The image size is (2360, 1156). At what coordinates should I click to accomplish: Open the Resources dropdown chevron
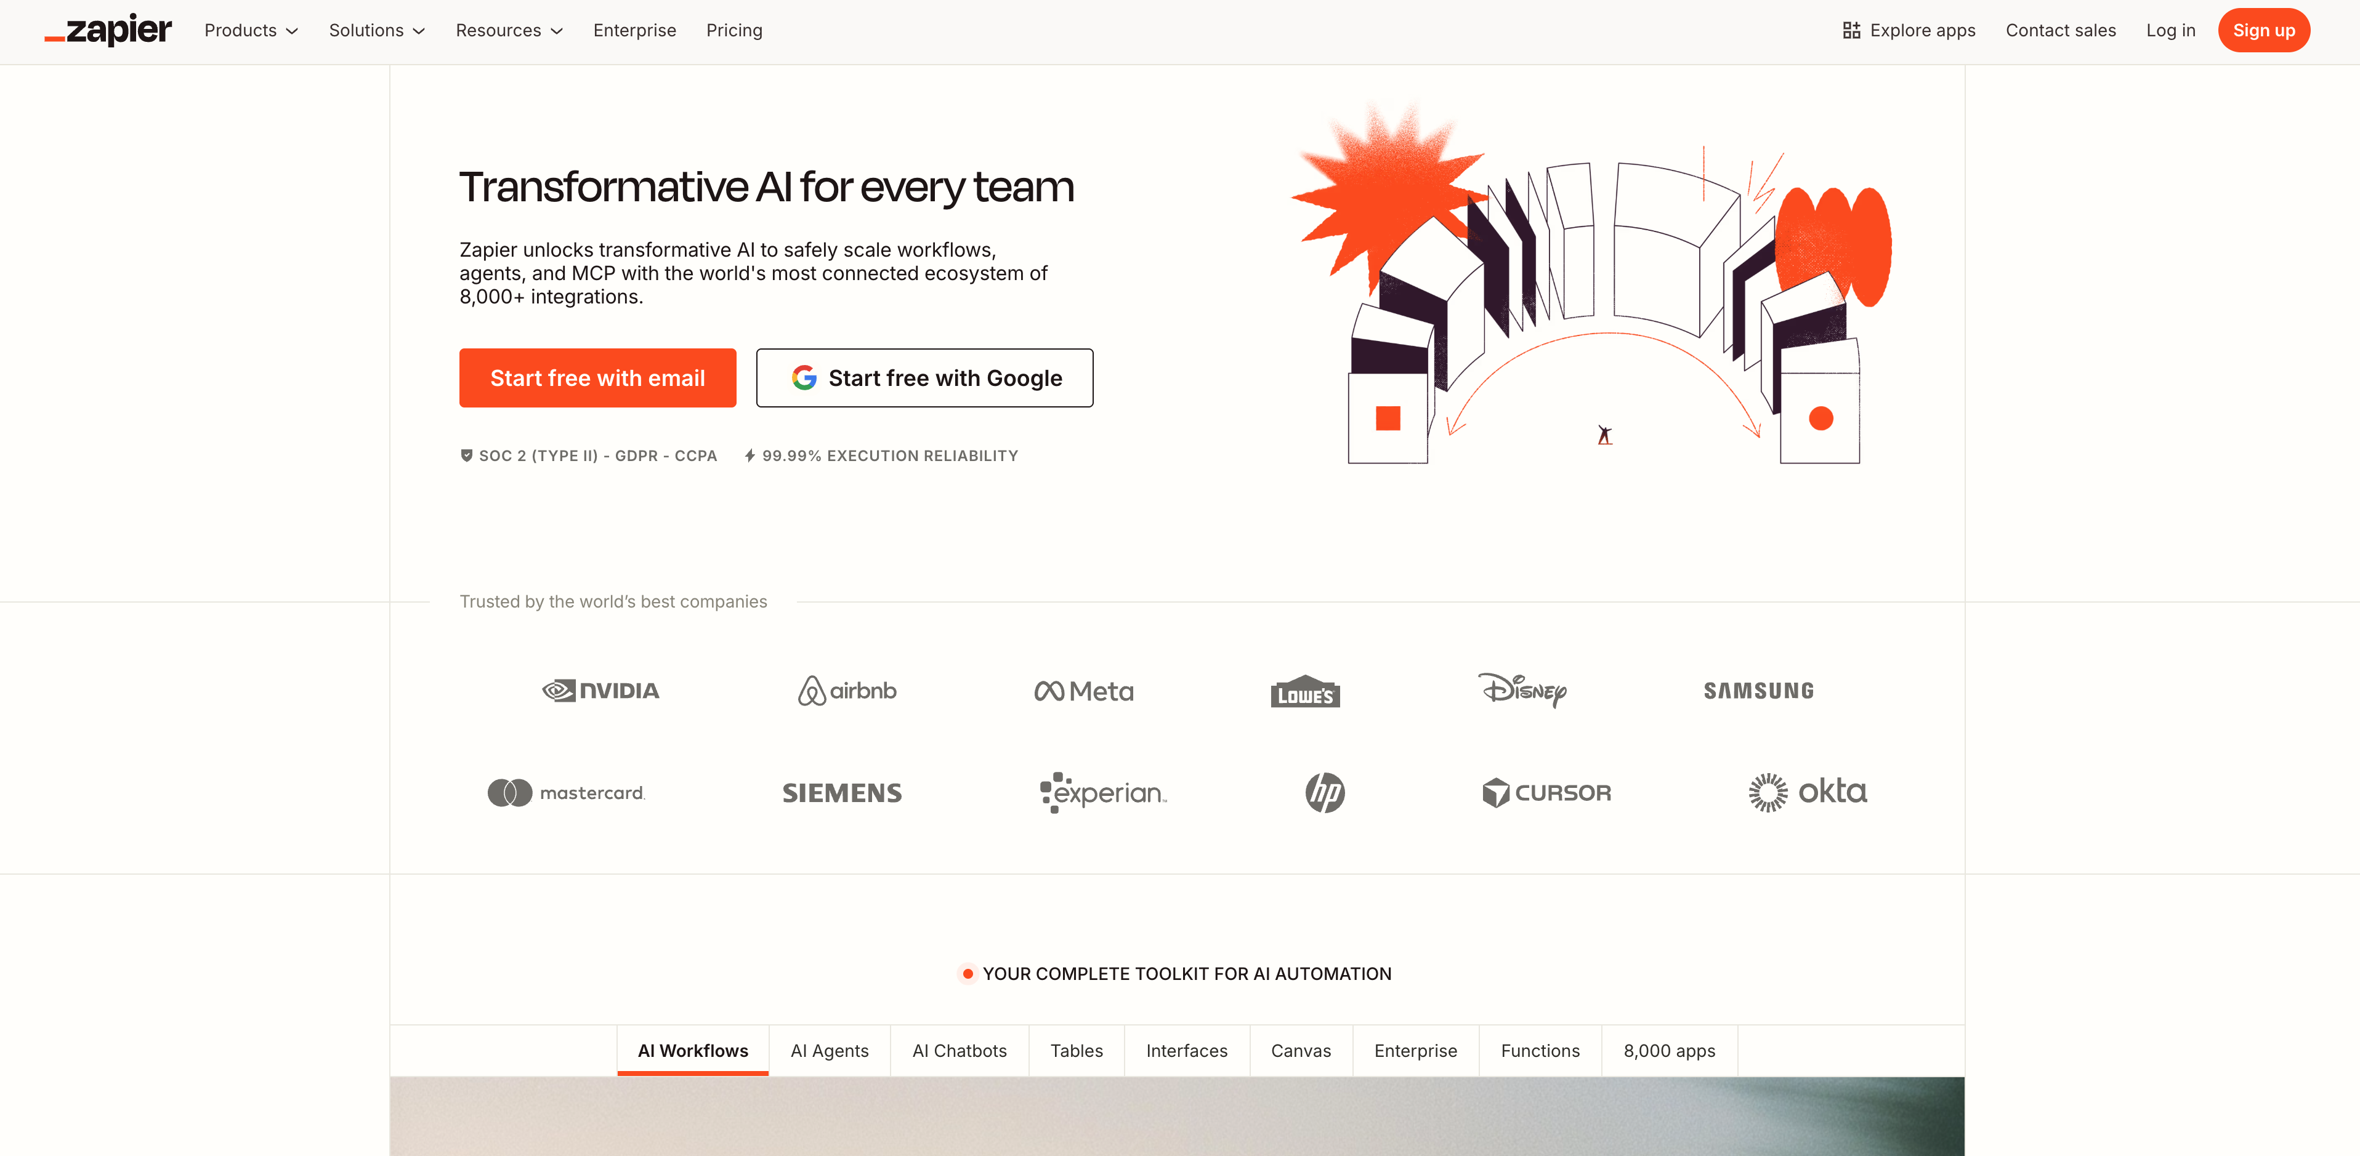[x=557, y=31]
